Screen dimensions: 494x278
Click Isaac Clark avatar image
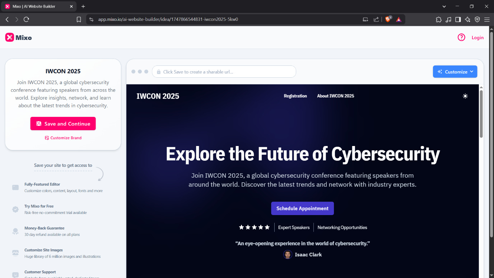click(x=288, y=255)
